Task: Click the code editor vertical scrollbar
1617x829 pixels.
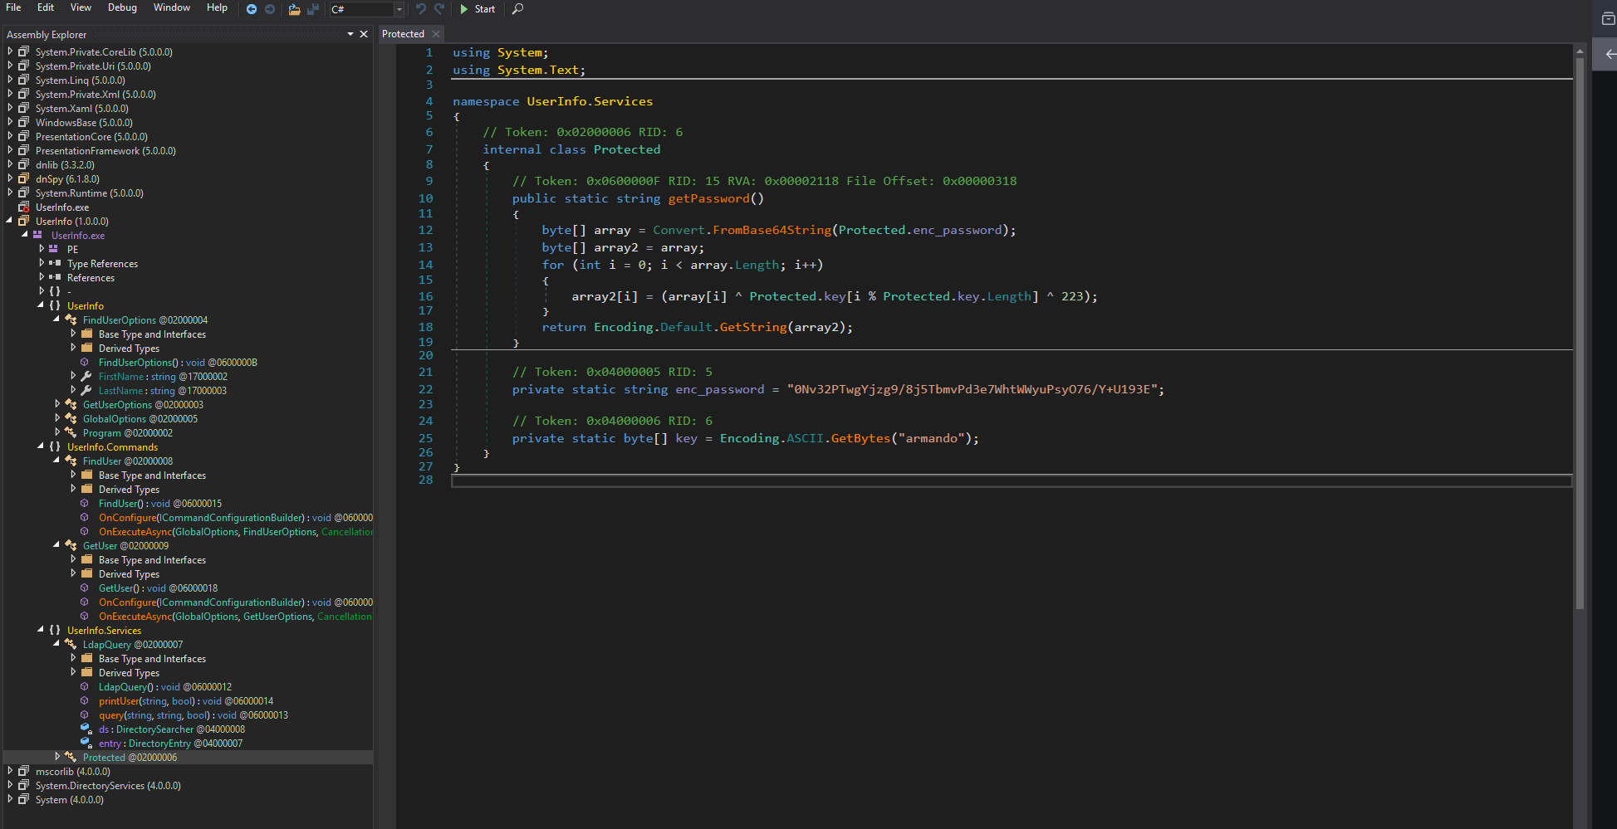Action: [x=1580, y=332]
